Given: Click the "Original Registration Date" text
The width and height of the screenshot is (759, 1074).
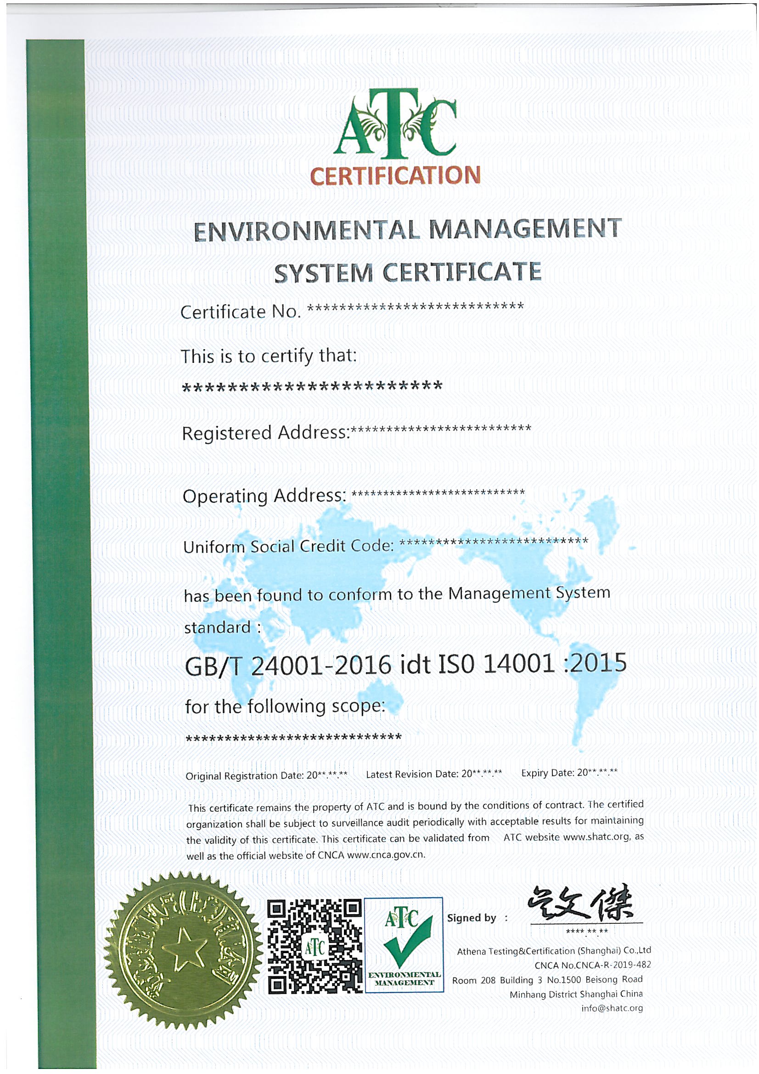Looking at the screenshot, I should coord(267,775).
